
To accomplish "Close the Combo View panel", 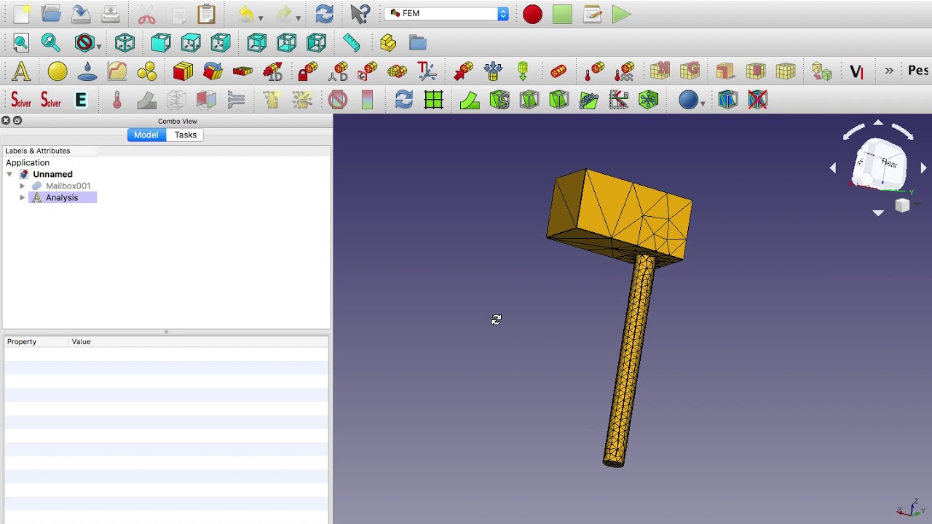I will [x=6, y=121].
